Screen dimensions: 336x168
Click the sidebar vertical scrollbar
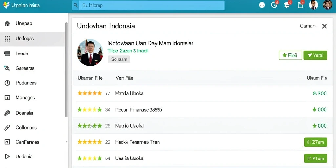pos(66,70)
